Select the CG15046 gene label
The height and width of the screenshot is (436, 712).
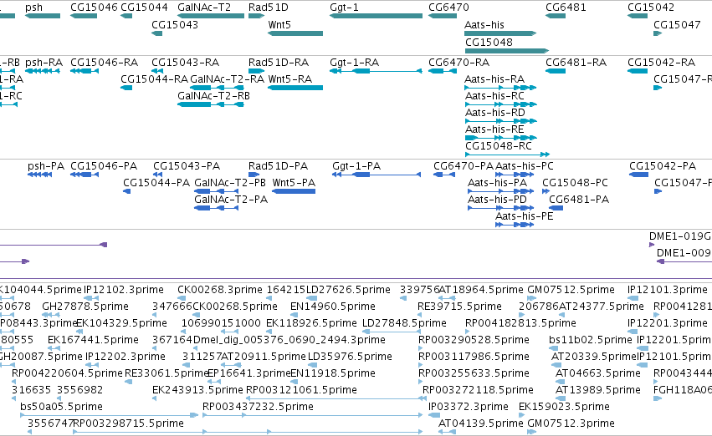pos(94,8)
